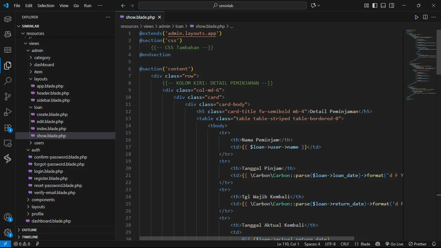
Task: Expand the users folder
Action: coord(39,143)
